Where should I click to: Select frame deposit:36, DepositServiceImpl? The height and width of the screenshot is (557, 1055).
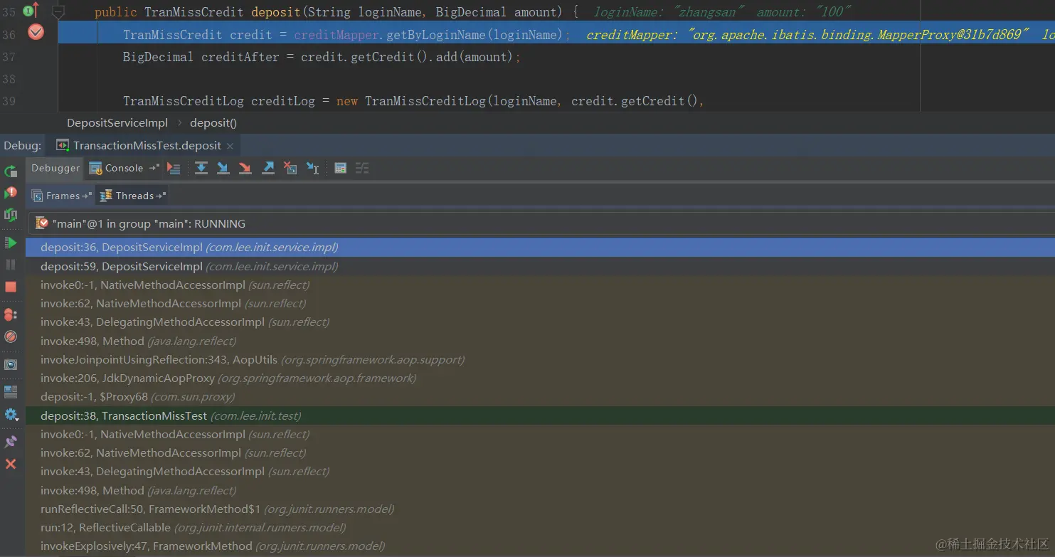pyautogui.click(x=540, y=248)
